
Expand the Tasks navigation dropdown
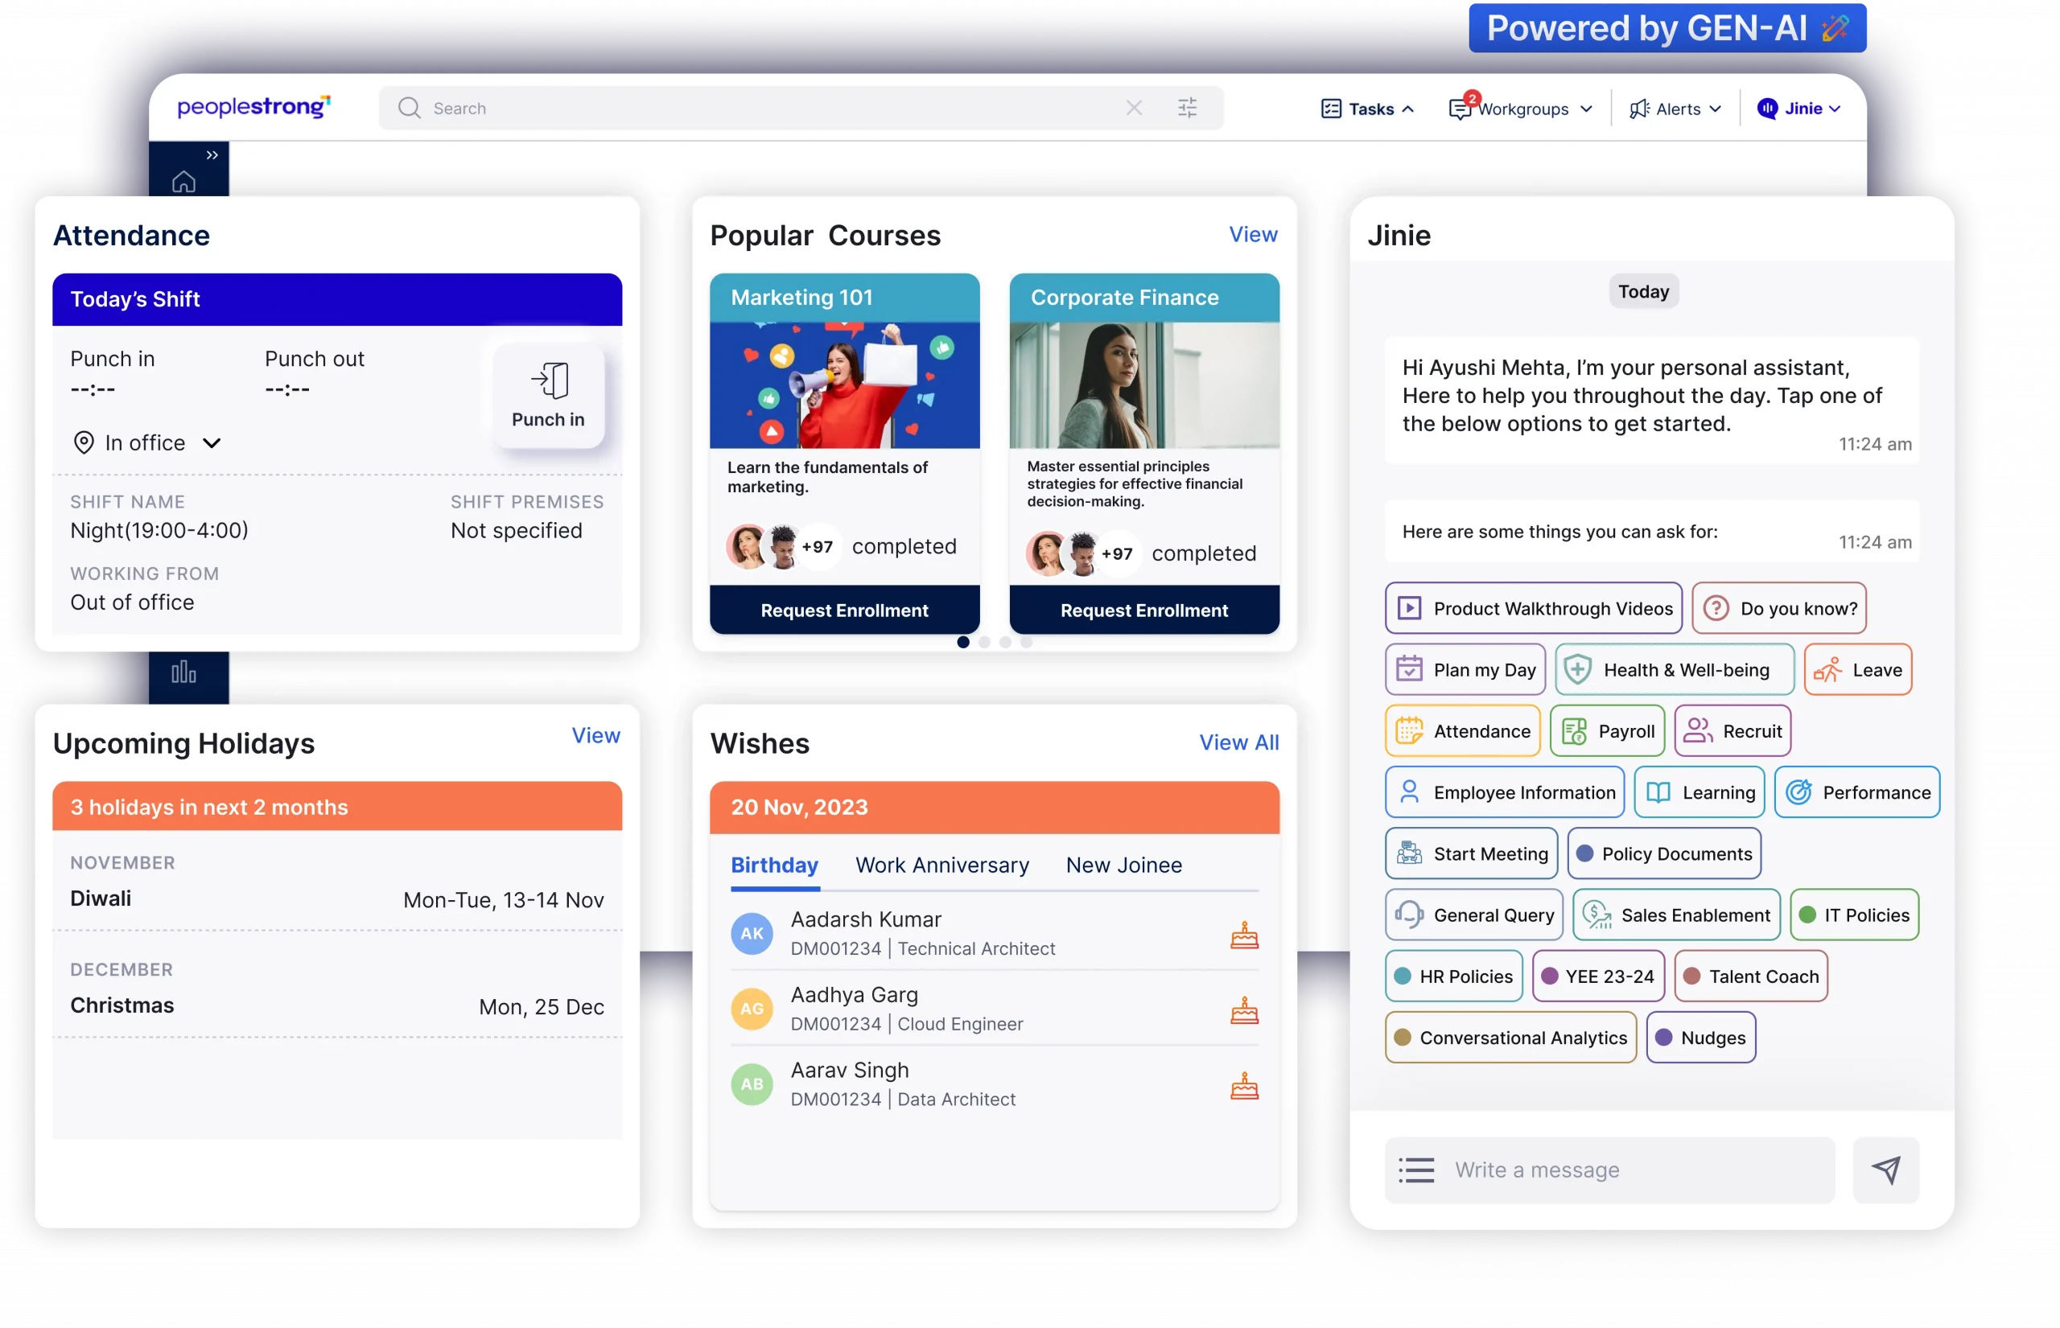(1368, 106)
